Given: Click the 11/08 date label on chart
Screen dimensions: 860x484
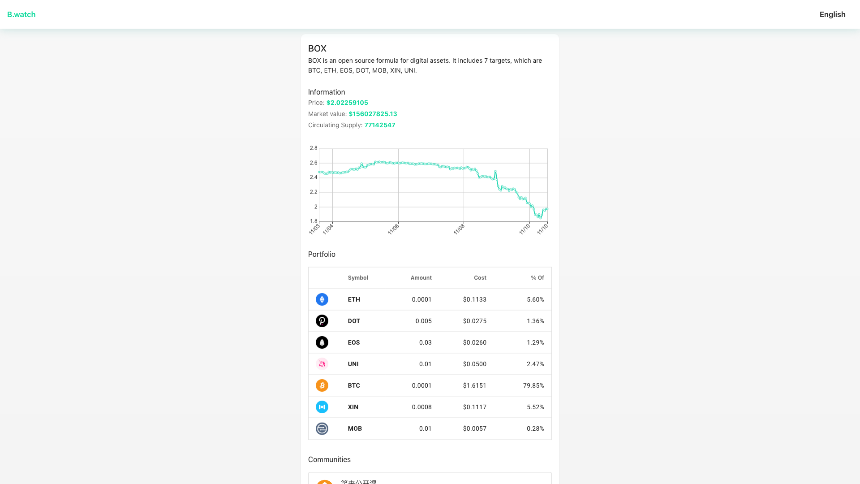Looking at the screenshot, I should [459, 229].
